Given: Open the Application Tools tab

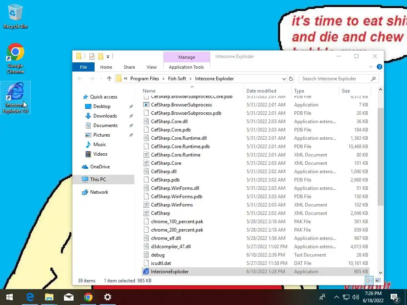Looking at the screenshot, I should [186, 67].
